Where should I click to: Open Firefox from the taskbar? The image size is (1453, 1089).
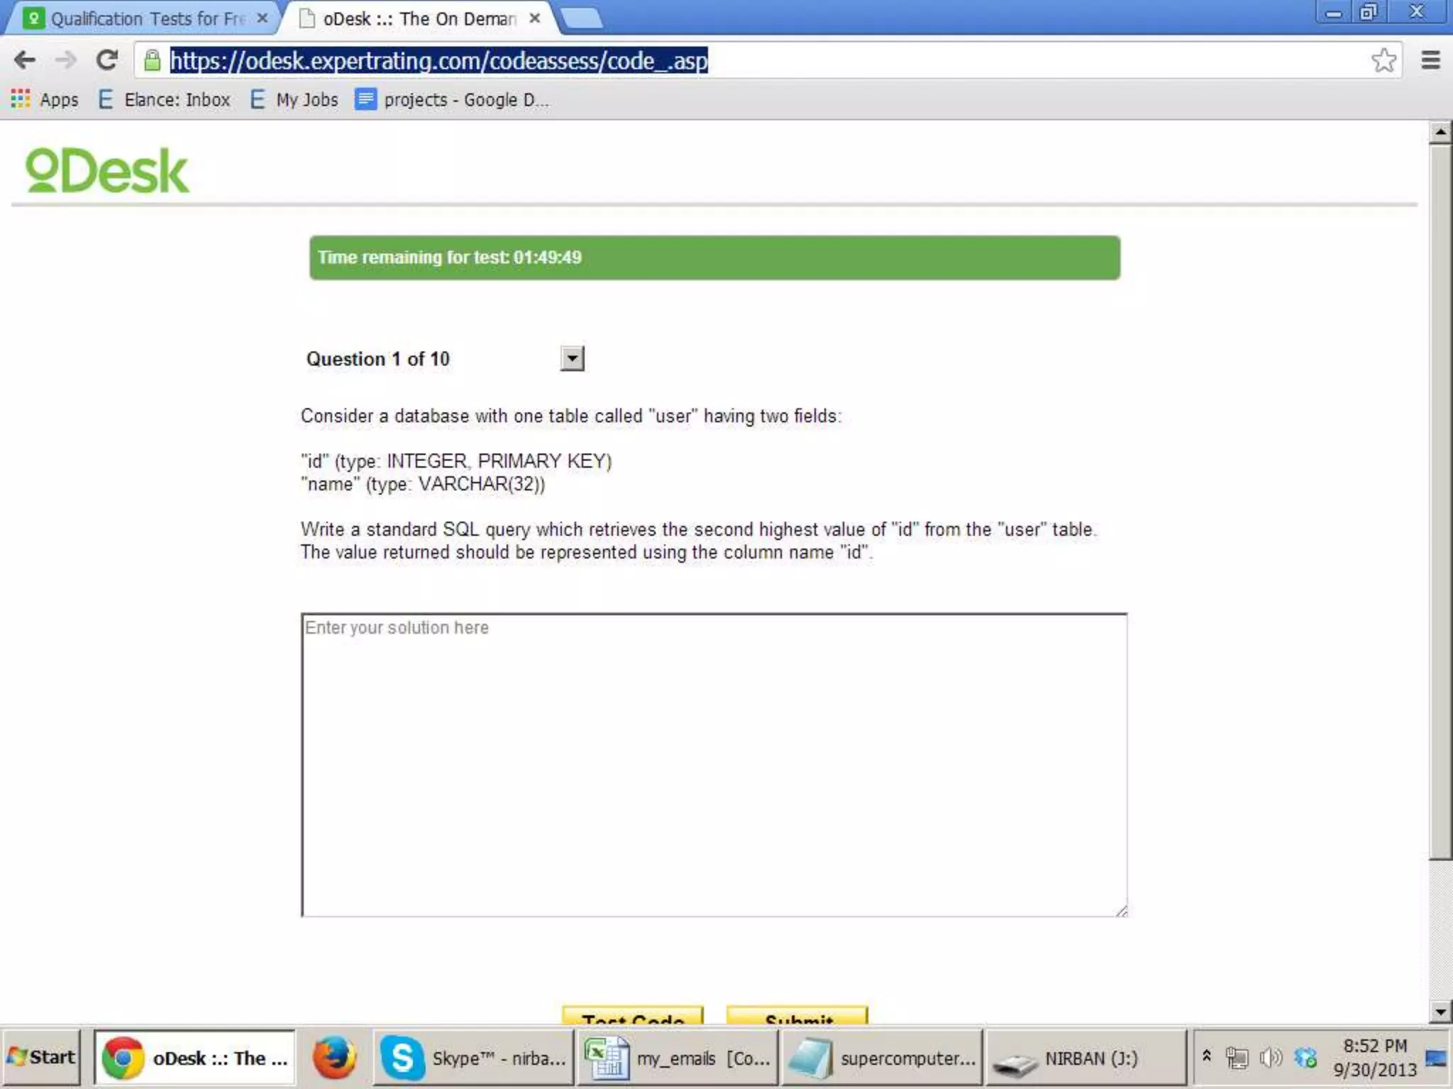click(333, 1058)
